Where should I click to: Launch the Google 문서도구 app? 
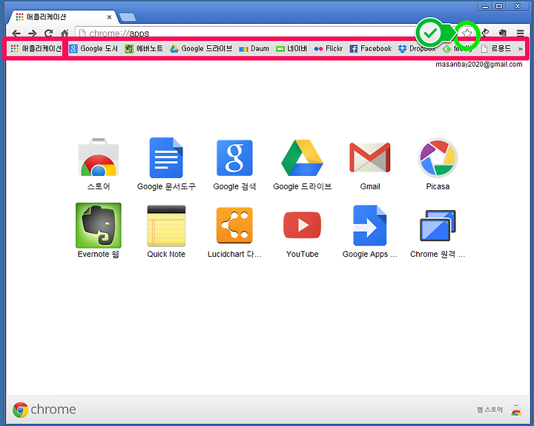[166, 164]
